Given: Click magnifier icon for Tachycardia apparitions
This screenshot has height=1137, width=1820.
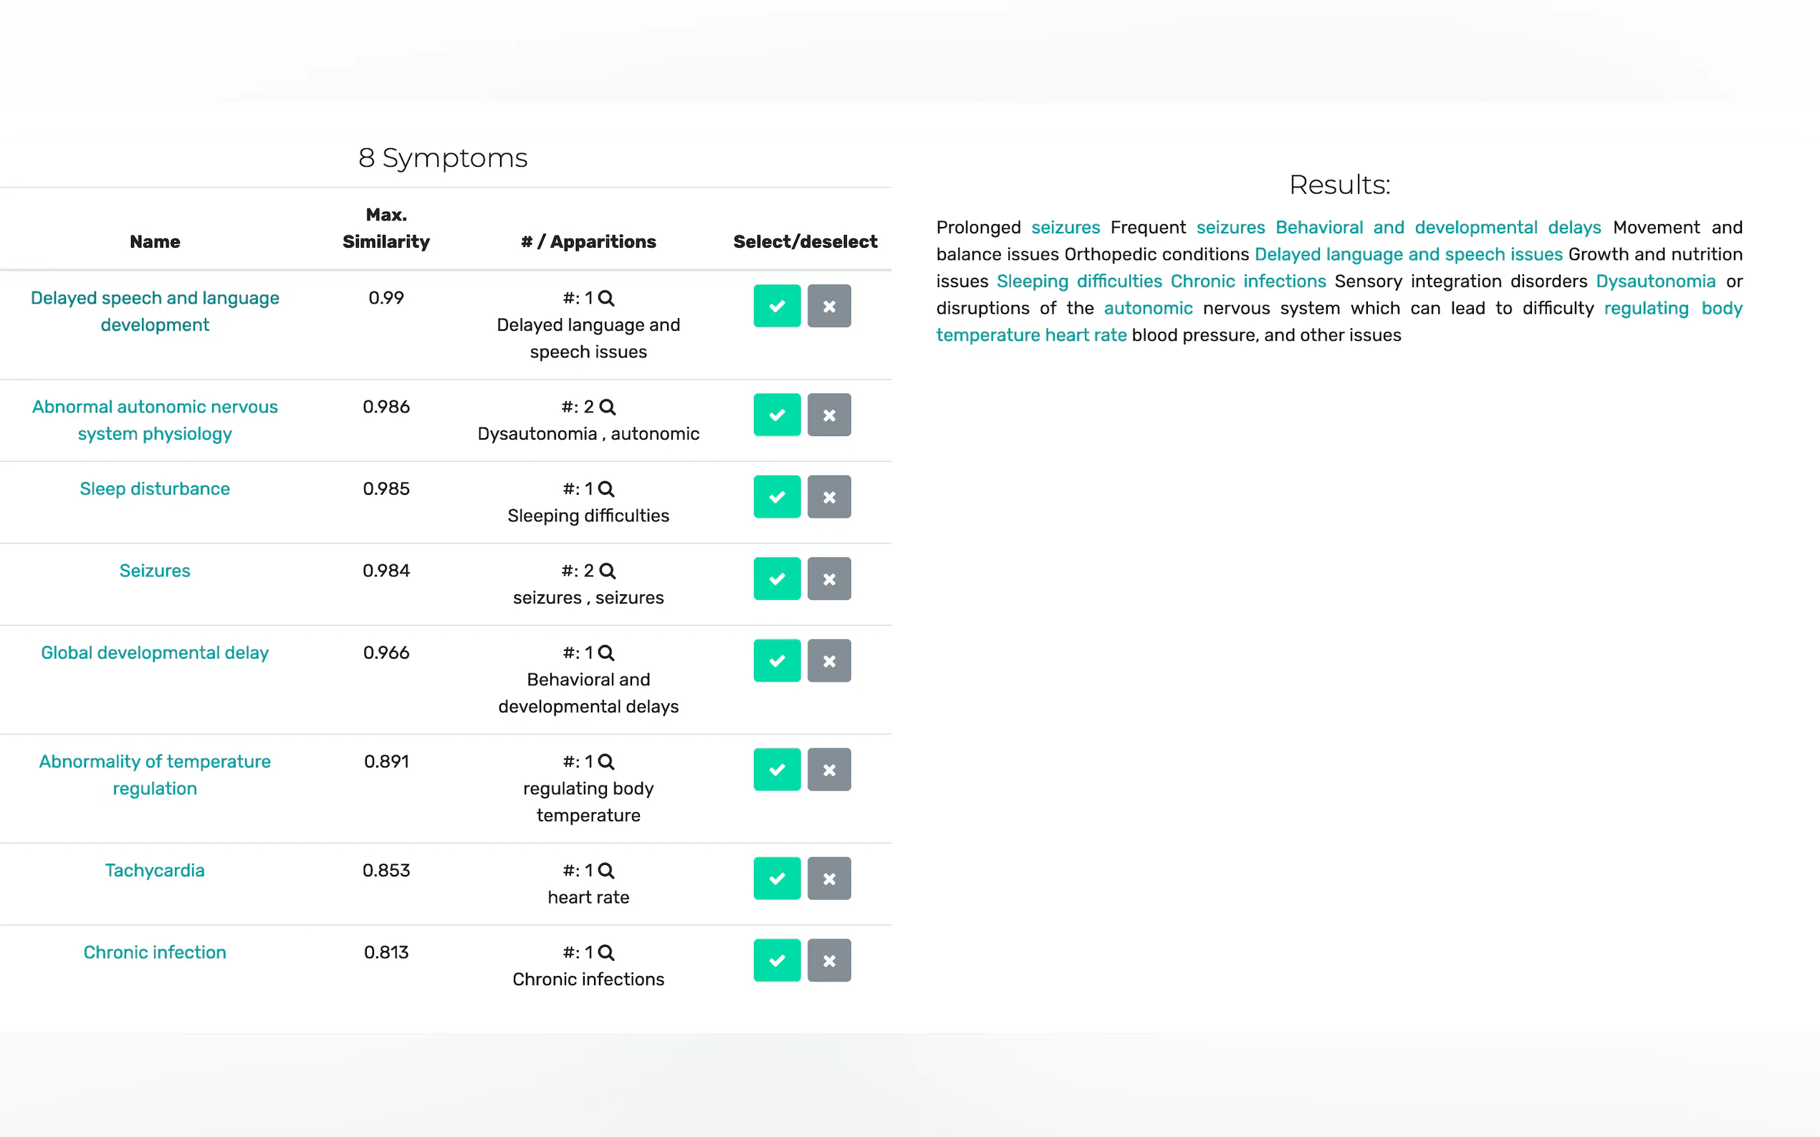Looking at the screenshot, I should tap(605, 870).
